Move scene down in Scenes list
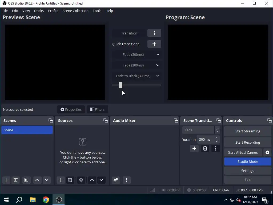Viewport: 273px width, 205px height. pyautogui.click(x=47, y=180)
